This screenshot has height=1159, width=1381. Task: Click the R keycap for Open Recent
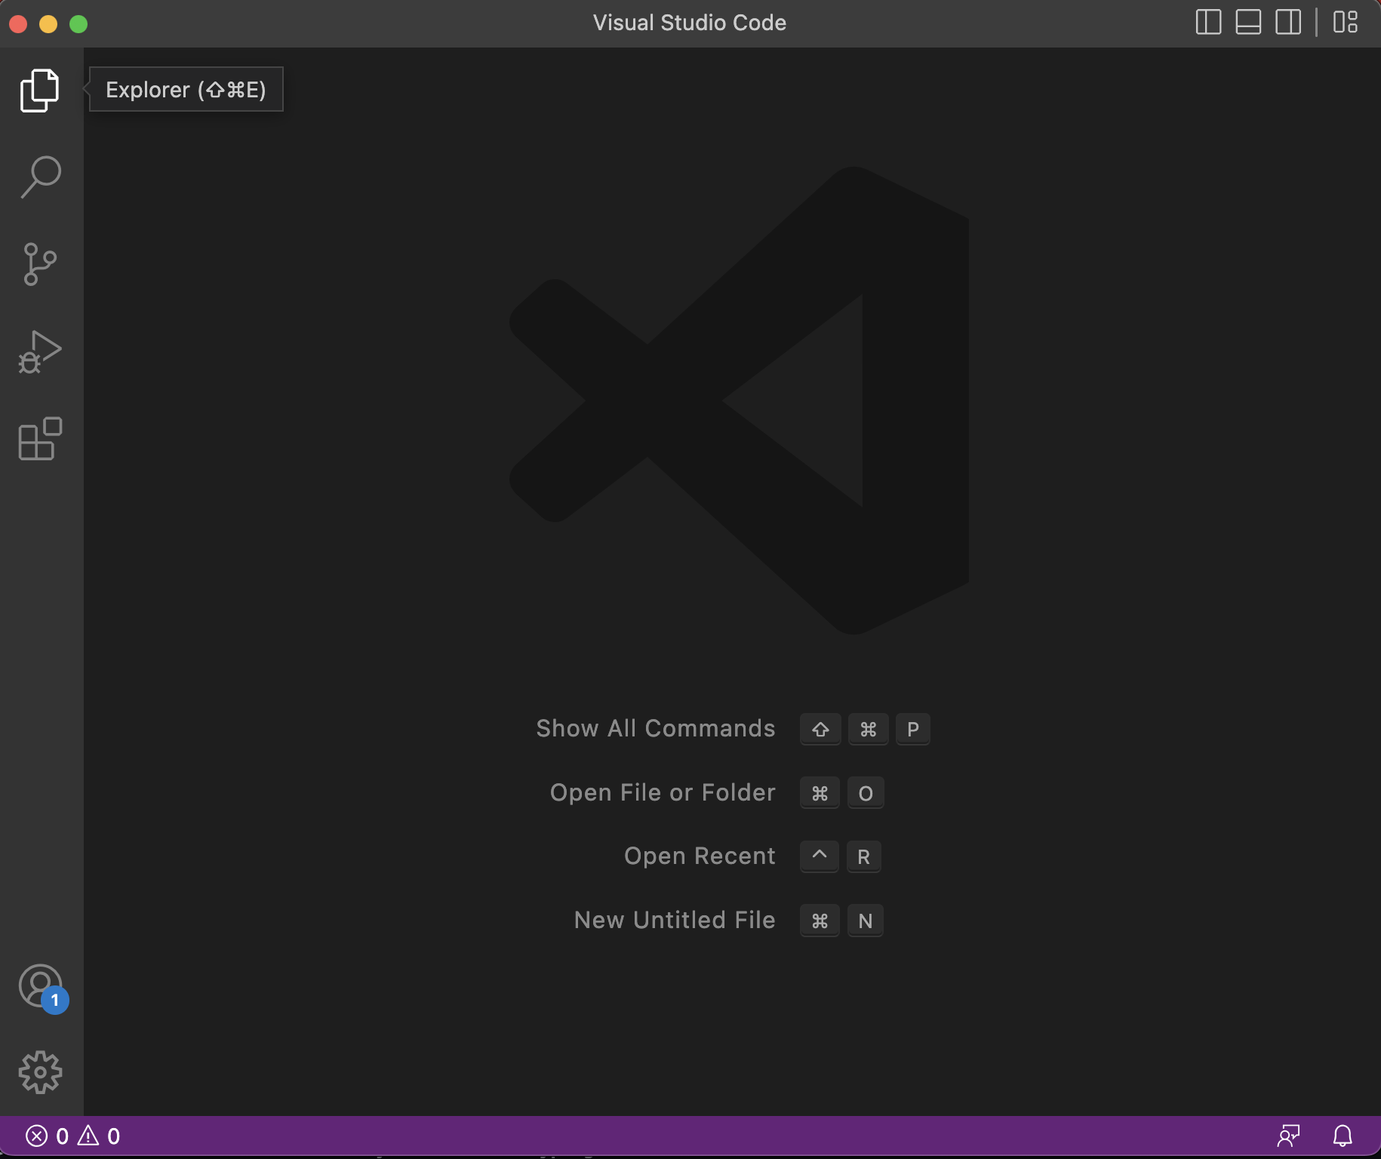tap(864, 857)
